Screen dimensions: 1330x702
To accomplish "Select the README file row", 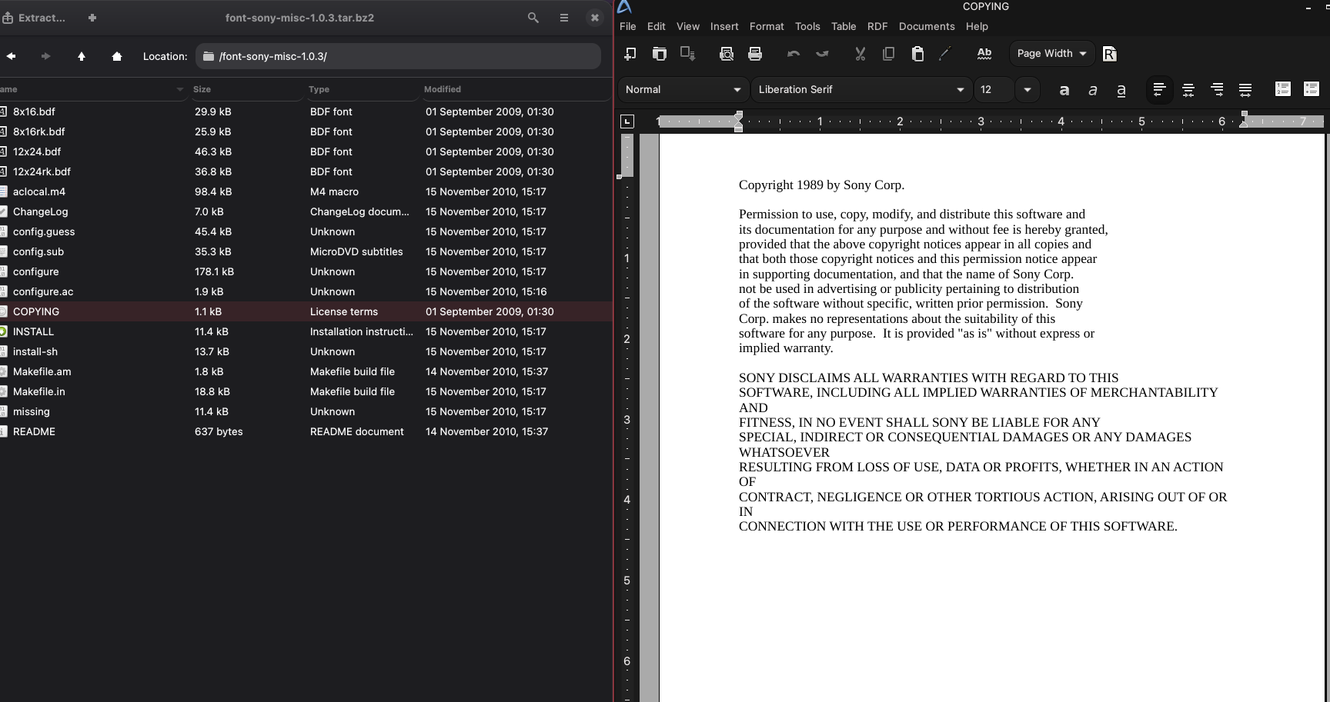I will [306, 431].
